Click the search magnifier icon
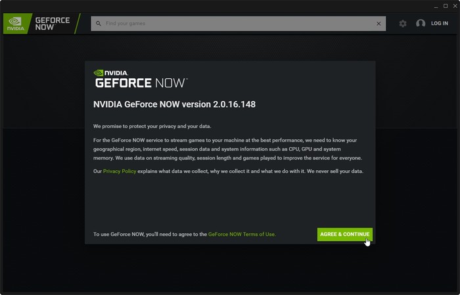This screenshot has height=295, width=460. (99, 24)
